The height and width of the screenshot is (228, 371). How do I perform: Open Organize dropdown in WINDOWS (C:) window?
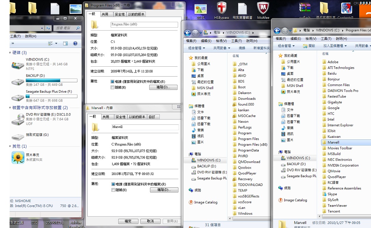click(x=197, y=48)
